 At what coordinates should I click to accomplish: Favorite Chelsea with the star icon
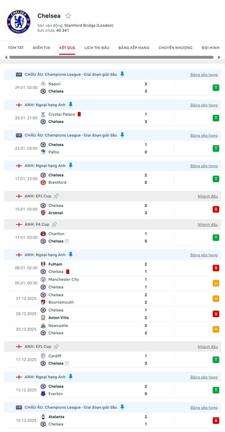[68, 16]
